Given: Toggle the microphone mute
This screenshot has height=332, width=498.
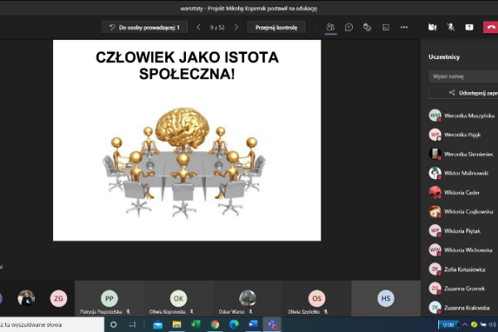Looking at the screenshot, I should point(451,27).
